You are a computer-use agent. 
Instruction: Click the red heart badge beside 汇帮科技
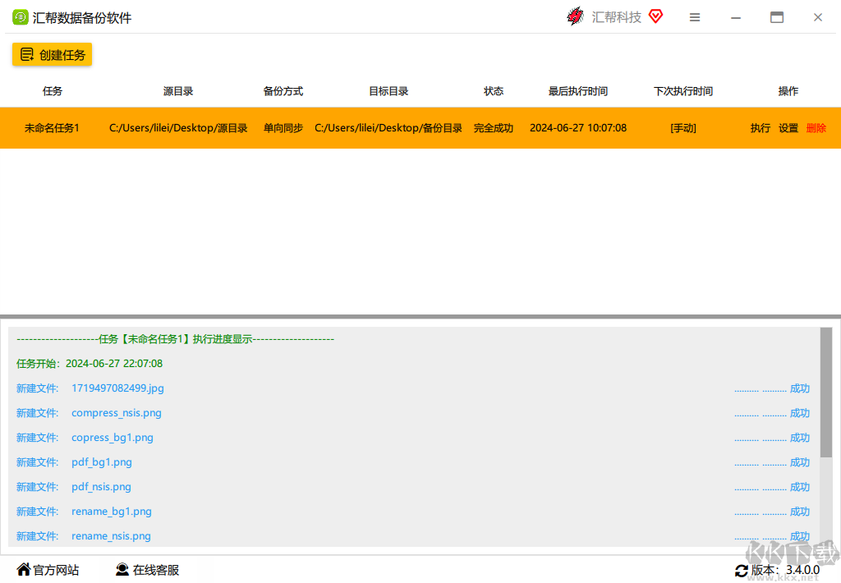pyautogui.click(x=655, y=16)
